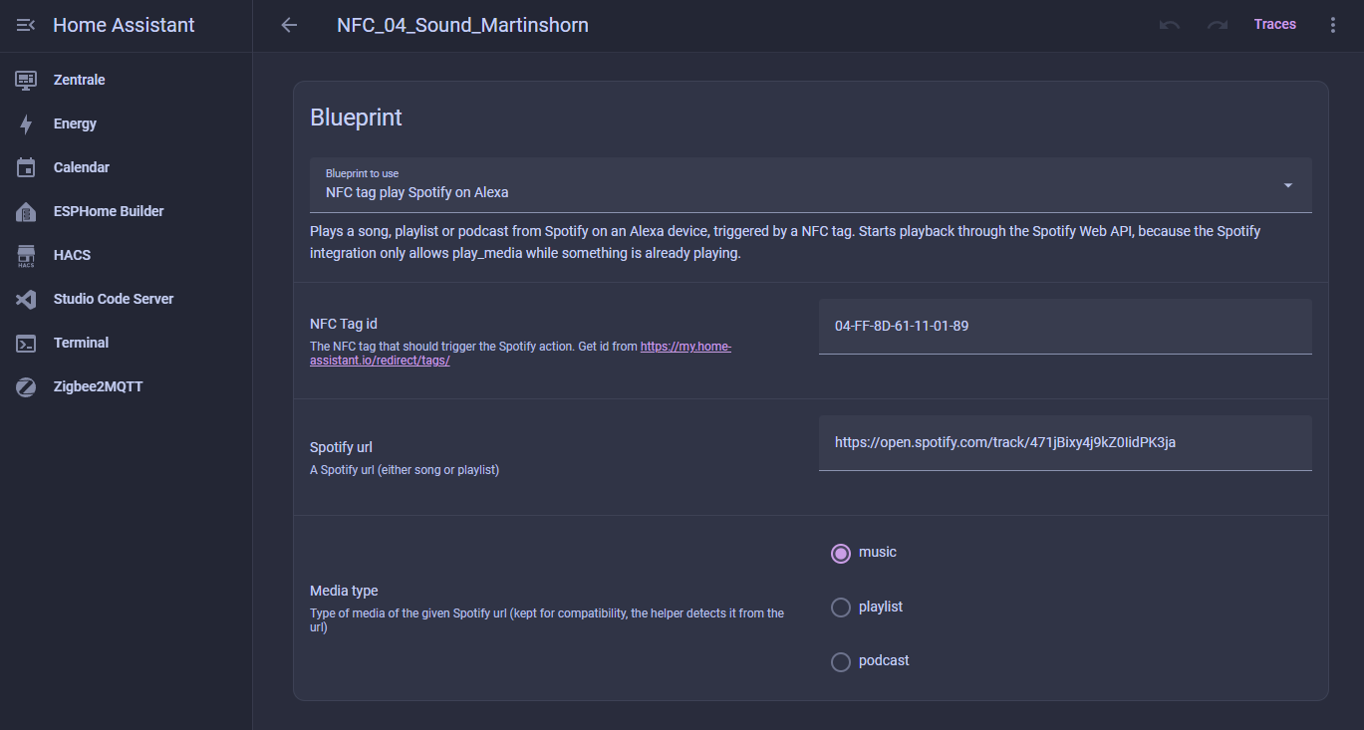Select the podcast media type
The height and width of the screenshot is (730, 1364).
[x=841, y=661]
